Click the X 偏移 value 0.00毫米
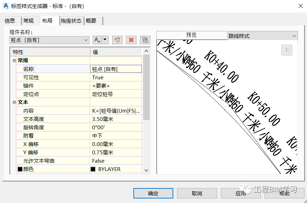 pos(116,144)
